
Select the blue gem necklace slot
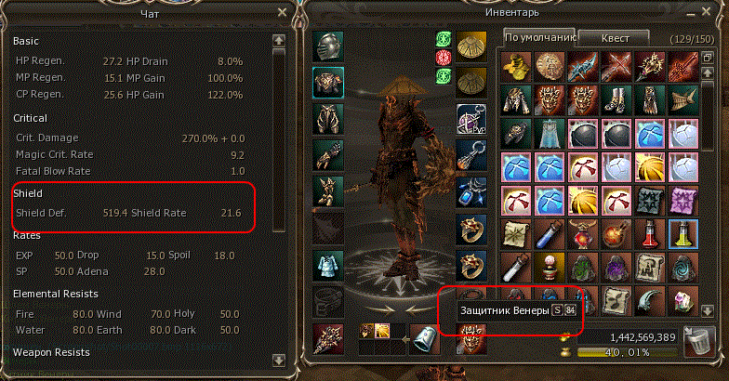coord(471,191)
